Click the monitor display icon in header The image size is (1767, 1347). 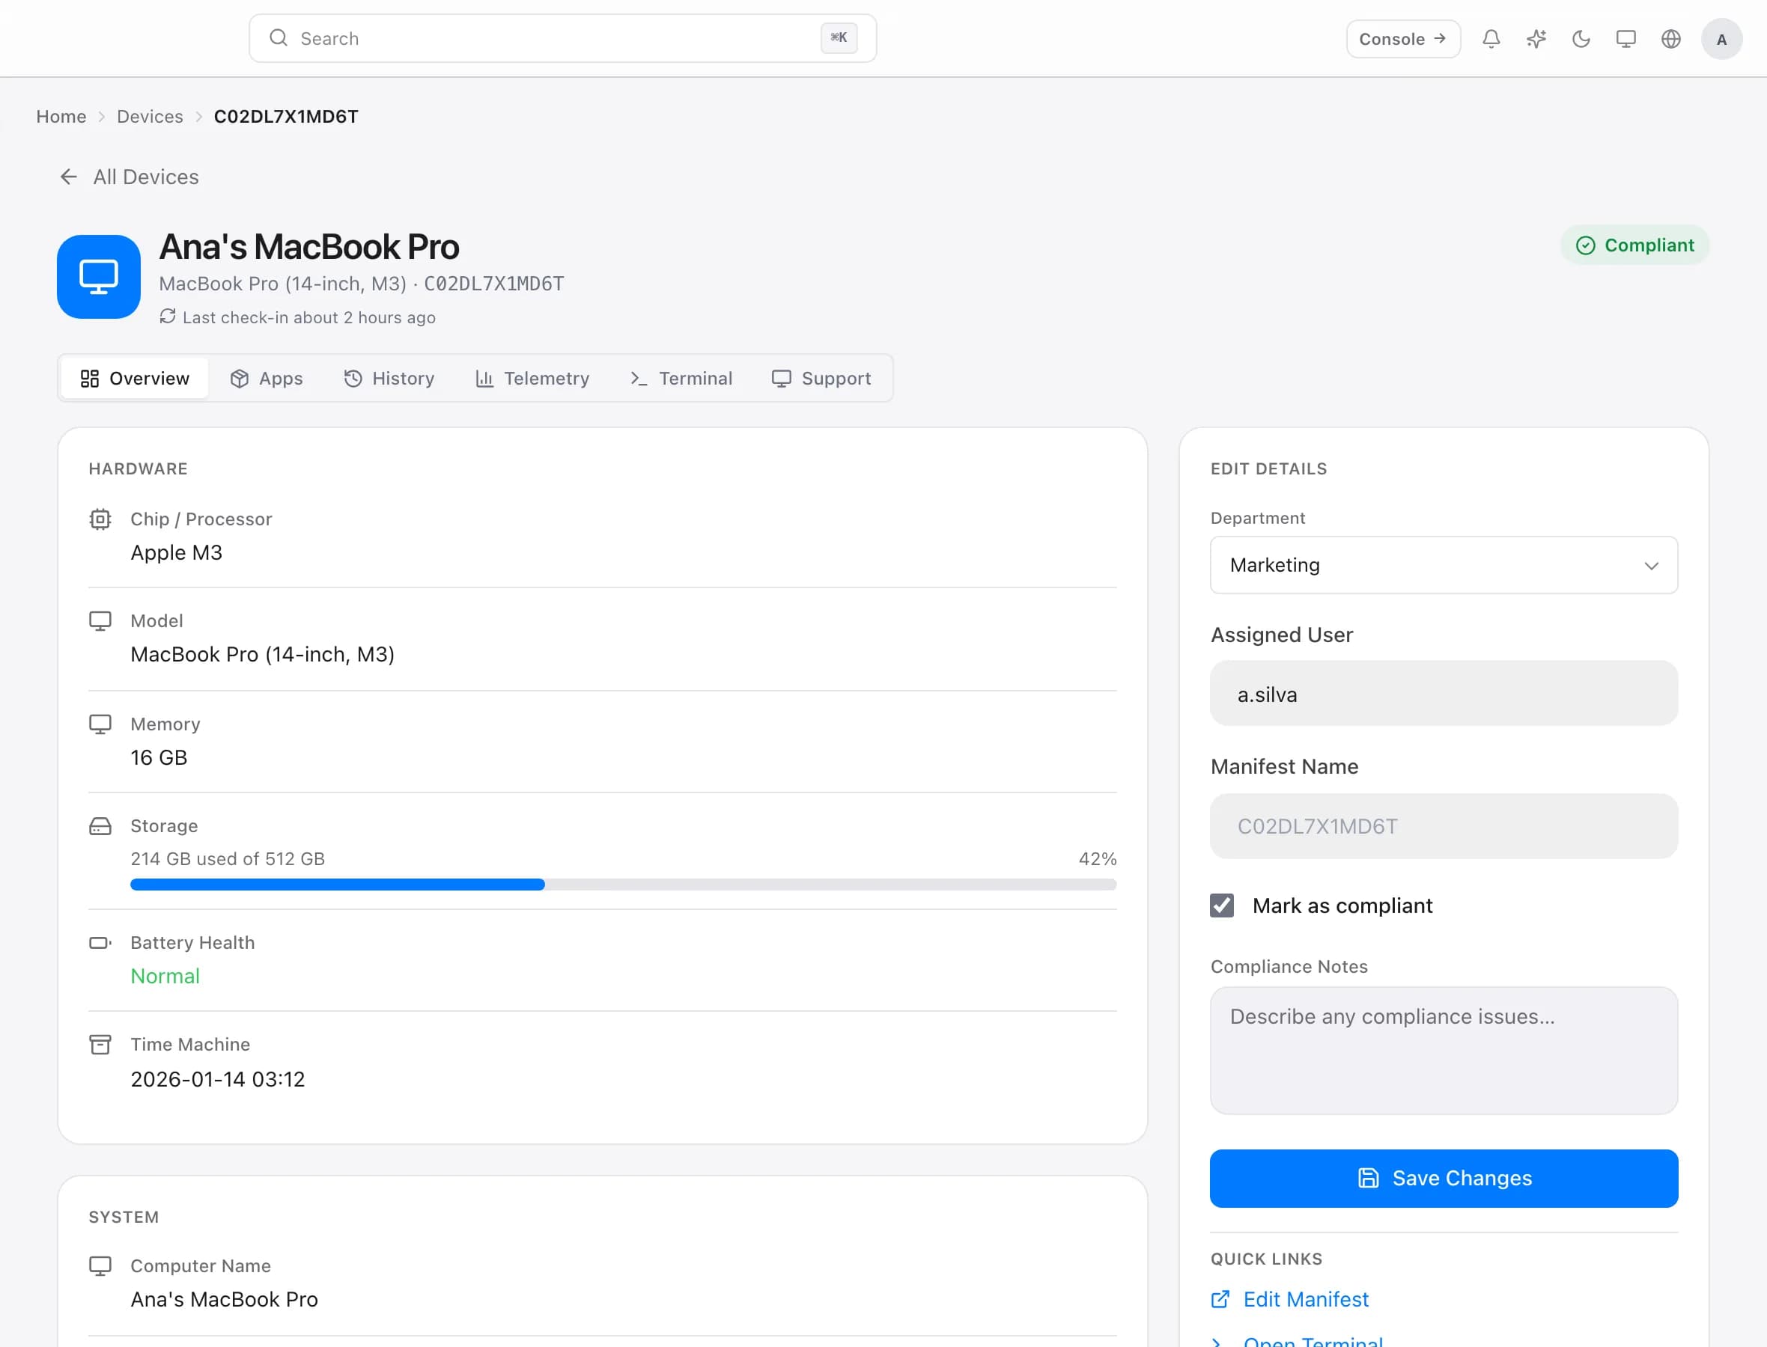coord(1625,38)
